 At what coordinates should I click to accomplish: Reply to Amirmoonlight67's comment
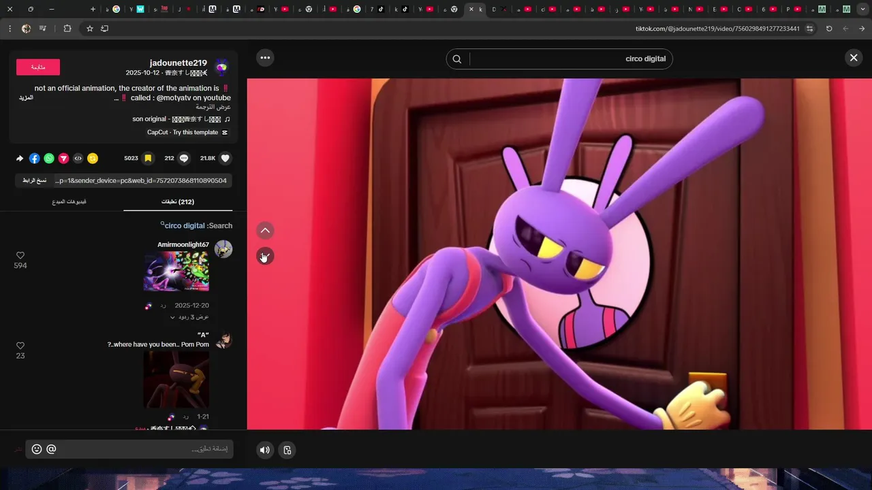pos(163,306)
